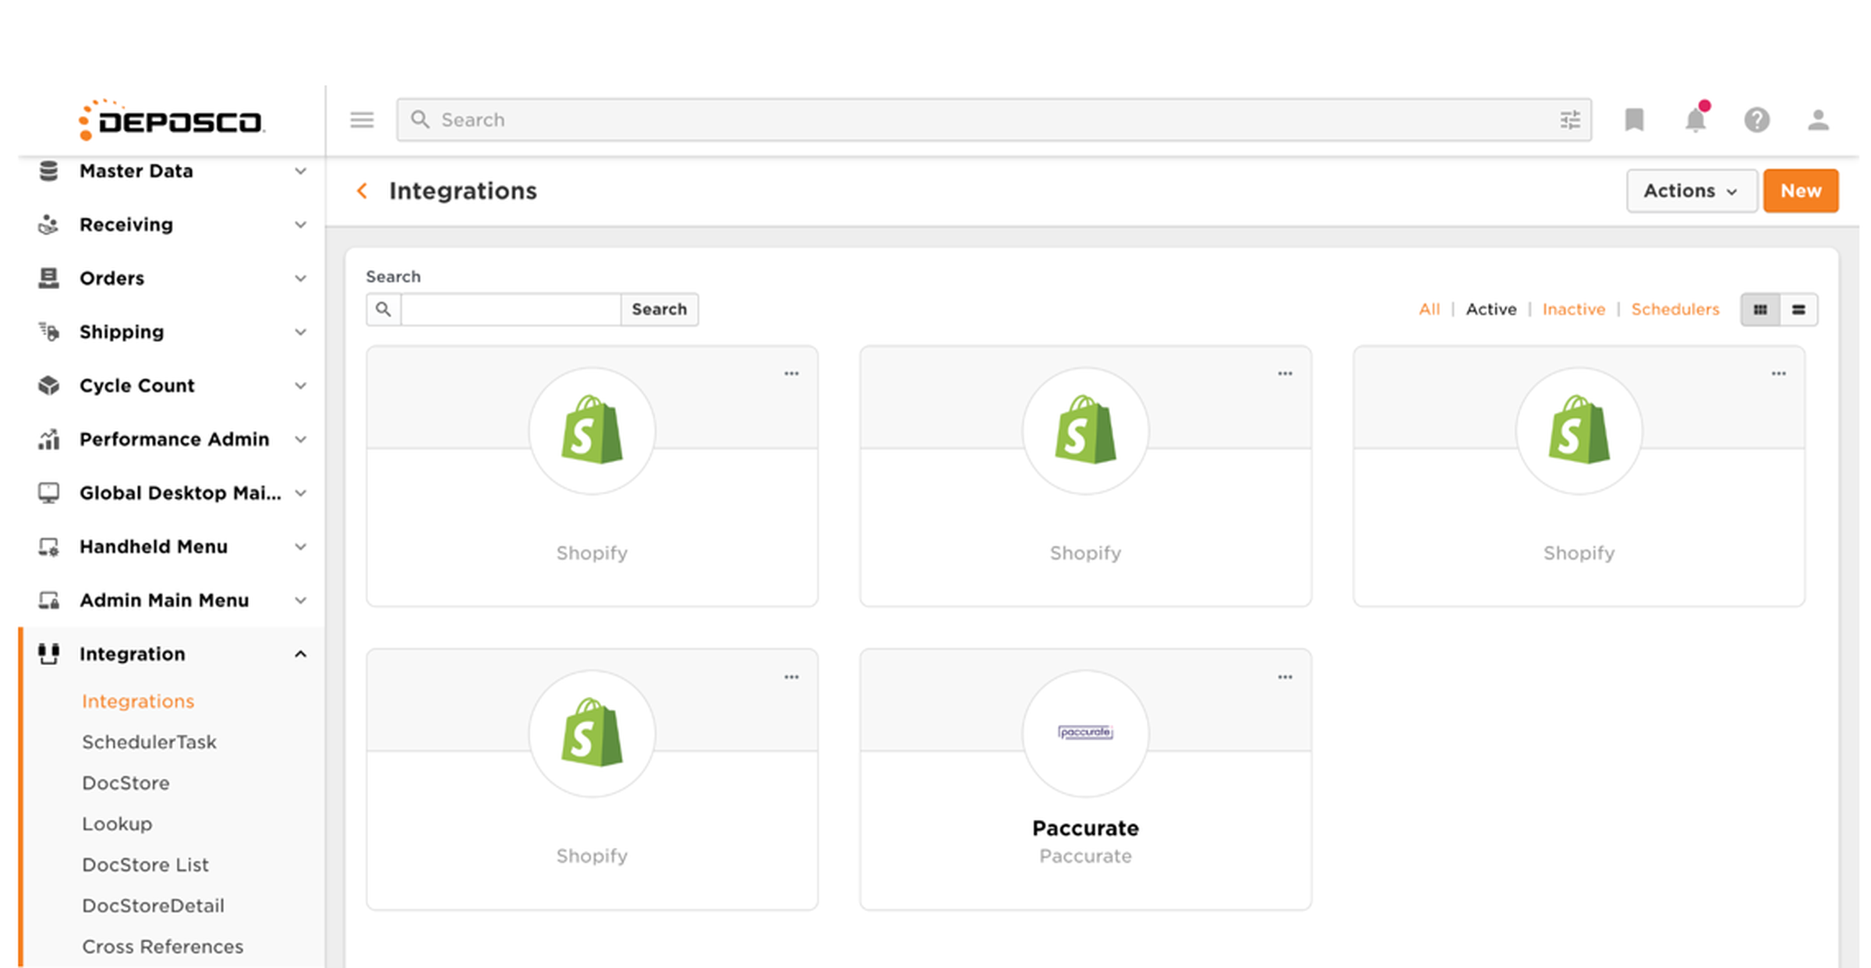This screenshot has height=968, width=1871.
Task: Expand the Handheld Menu section
Action: click(300, 547)
